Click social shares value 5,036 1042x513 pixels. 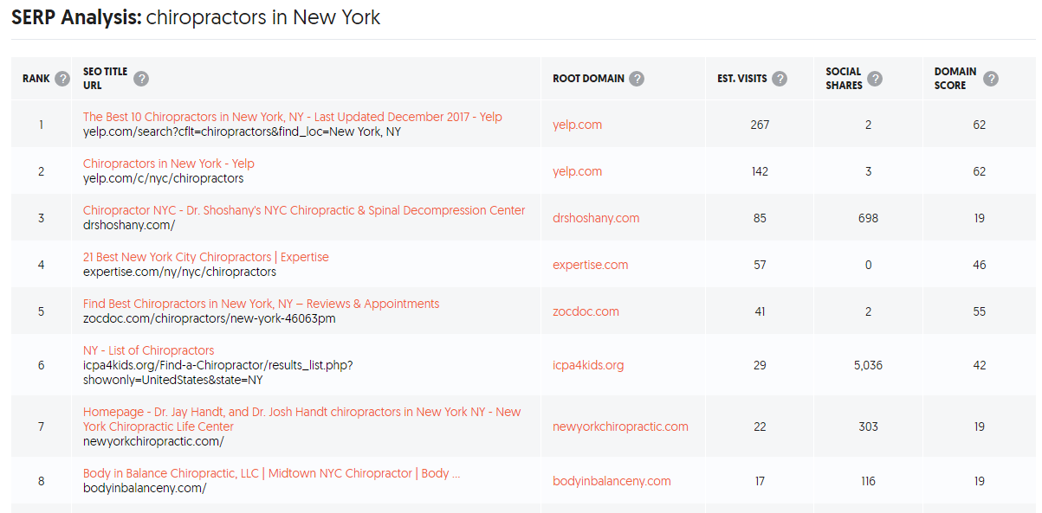[x=868, y=365]
